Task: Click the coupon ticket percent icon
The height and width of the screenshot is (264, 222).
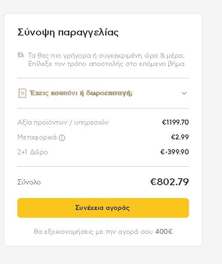Action: (x=22, y=93)
